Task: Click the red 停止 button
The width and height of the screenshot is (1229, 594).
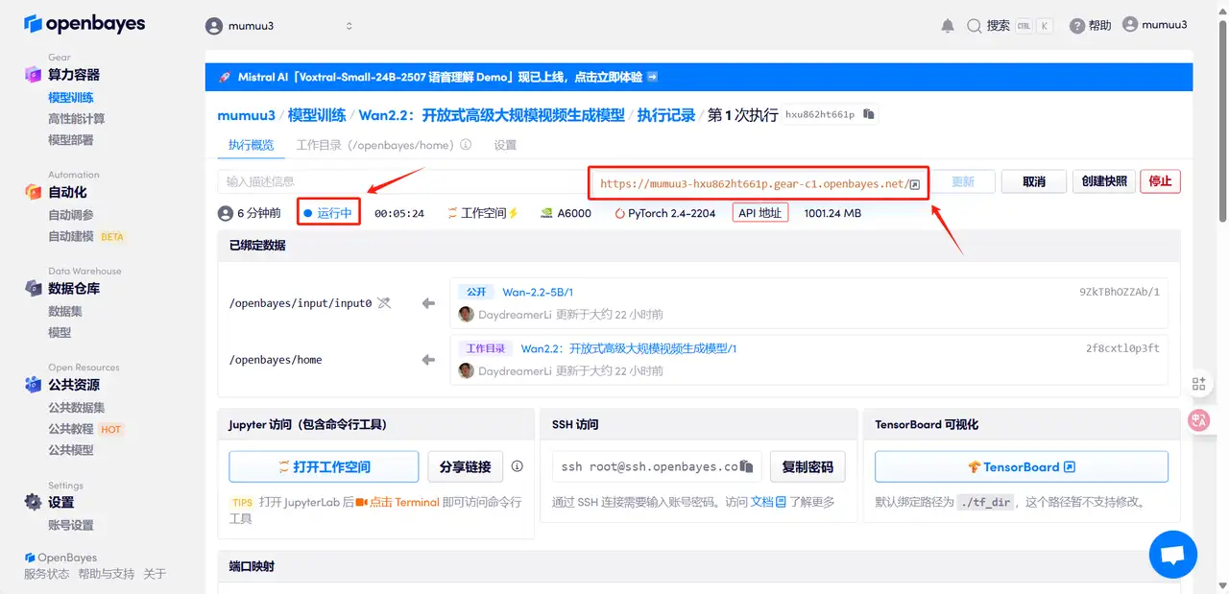Action: [x=1160, y=181]
